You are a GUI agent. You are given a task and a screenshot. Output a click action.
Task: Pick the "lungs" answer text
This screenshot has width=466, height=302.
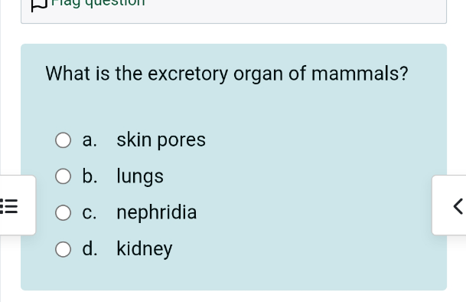140,176
